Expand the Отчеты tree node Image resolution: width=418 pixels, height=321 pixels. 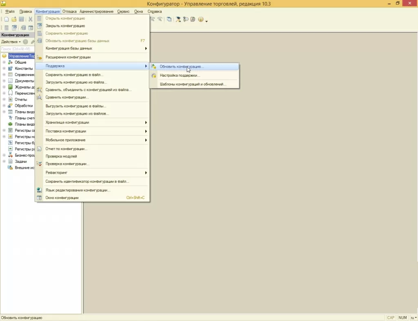(x=4, y=100)
